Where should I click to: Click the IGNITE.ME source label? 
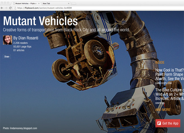160,103
